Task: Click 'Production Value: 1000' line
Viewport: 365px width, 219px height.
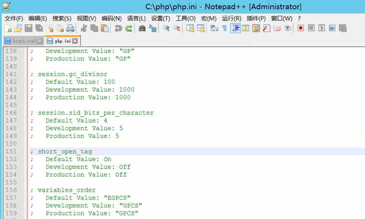Action: 88,97
